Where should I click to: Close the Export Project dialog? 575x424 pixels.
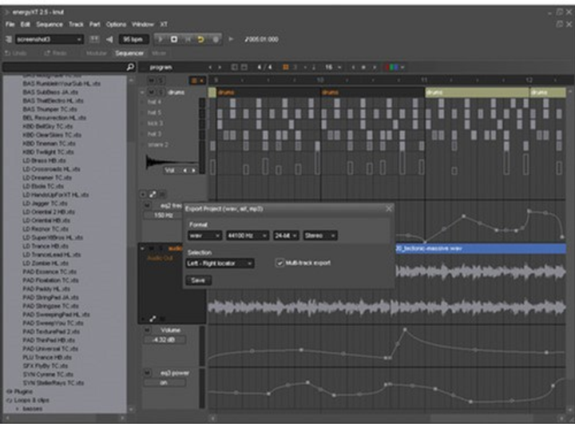[389, 208]
